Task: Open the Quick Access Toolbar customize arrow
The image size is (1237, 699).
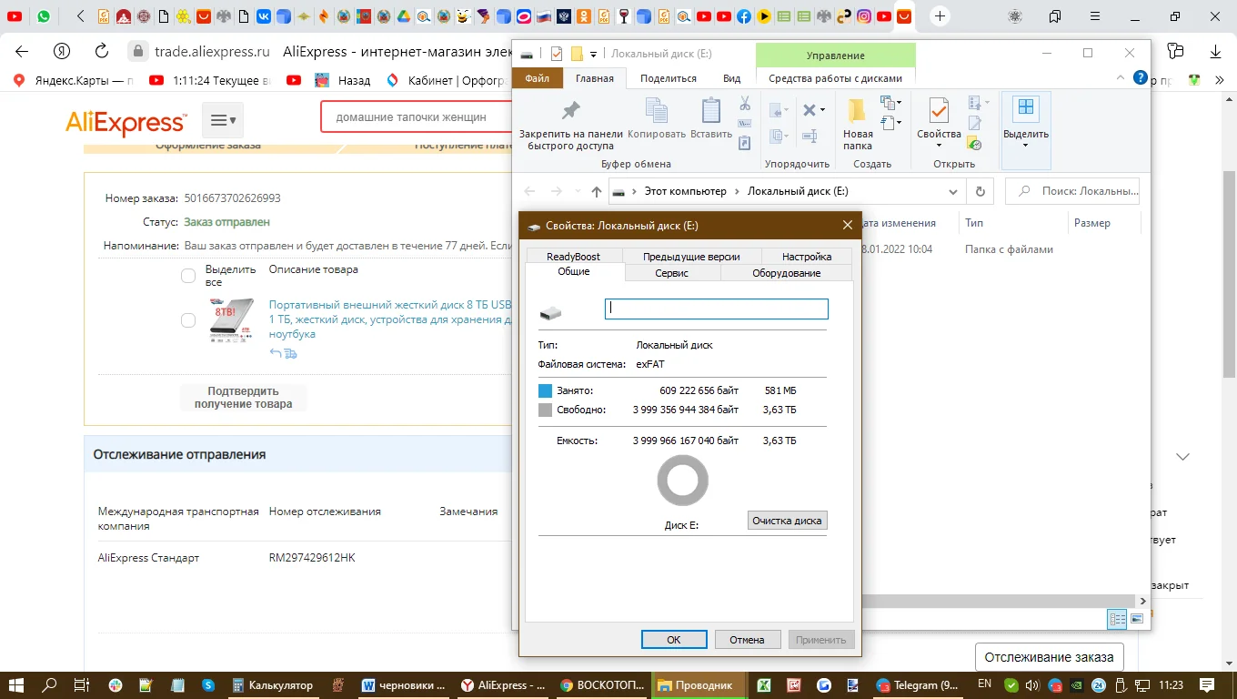Action: (593, 54)
